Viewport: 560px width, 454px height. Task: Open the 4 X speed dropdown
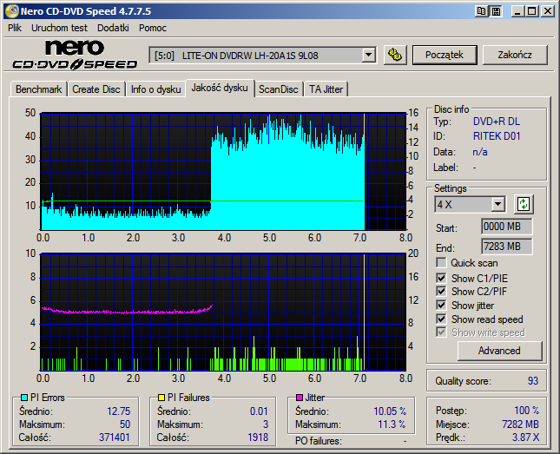(497, 205)
